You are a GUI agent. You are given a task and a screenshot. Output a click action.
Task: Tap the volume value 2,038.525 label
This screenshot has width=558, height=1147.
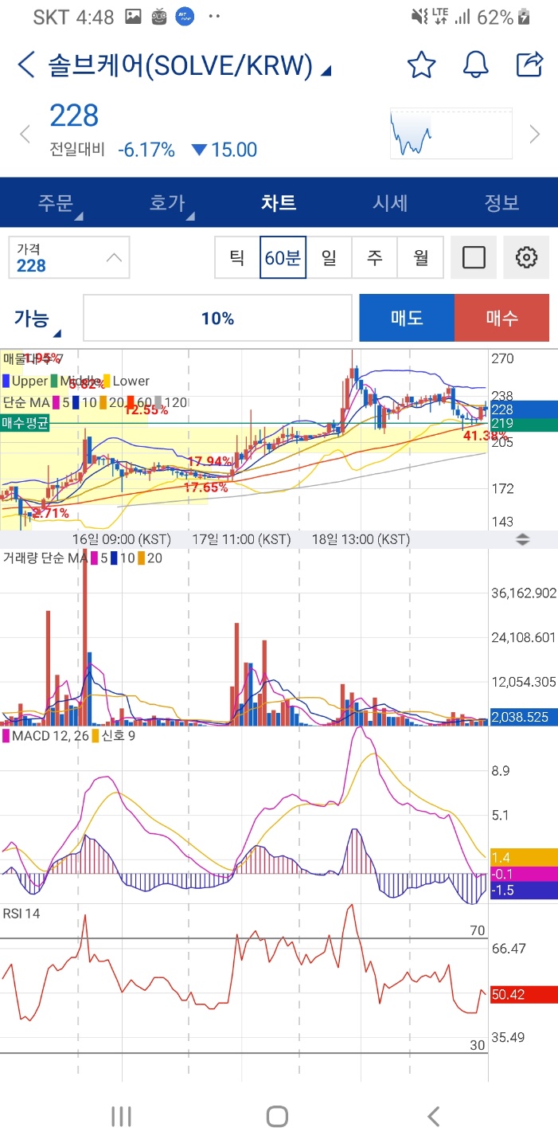(x=523, y=717)
